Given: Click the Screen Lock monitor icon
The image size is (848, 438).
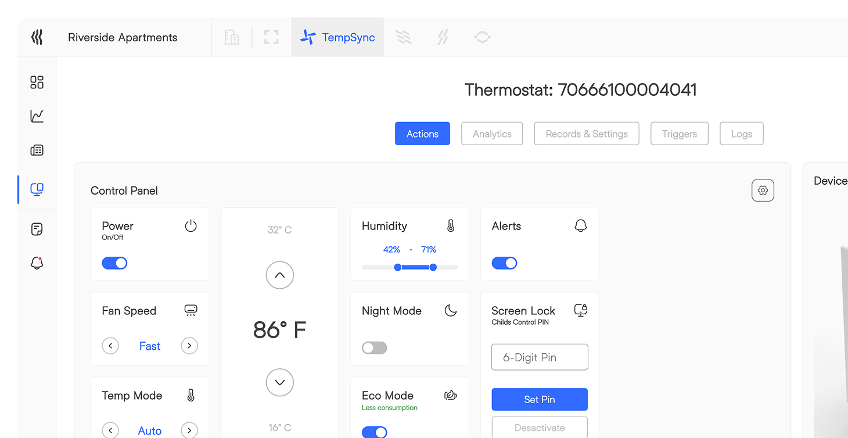Looking at the screenshot, I should click(580, 310).
